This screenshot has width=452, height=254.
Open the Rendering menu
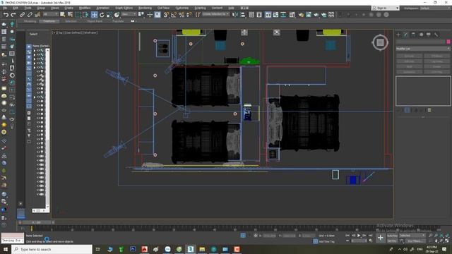tap(145, 8)
